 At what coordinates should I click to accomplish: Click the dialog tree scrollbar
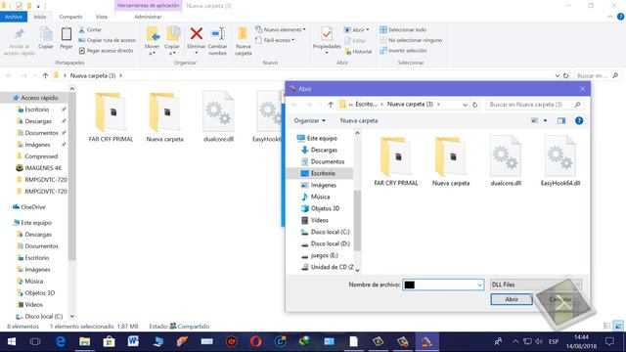[x=357, y=221]
